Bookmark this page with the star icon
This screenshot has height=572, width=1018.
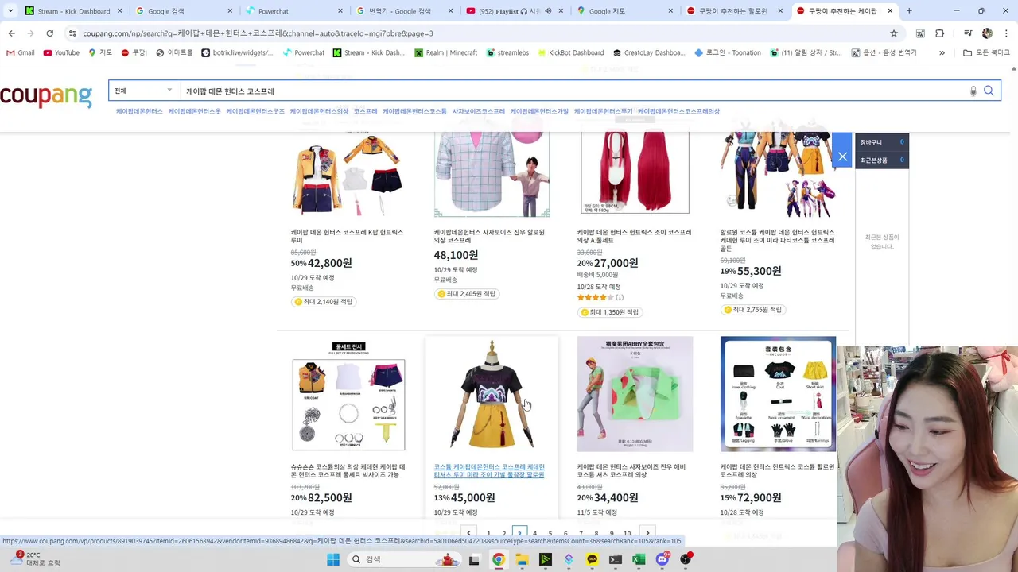coord(894,33)
